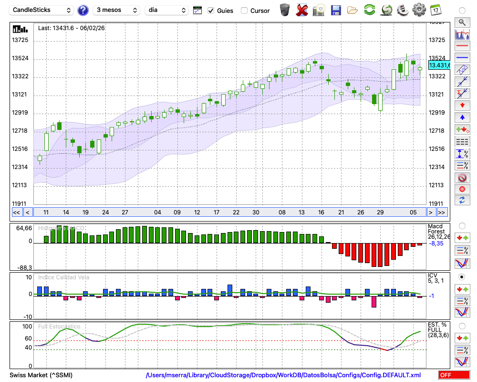
Task: Select the radio button beside Macd Forest panel
Action: pyautogui.click(x=462, y=225)
